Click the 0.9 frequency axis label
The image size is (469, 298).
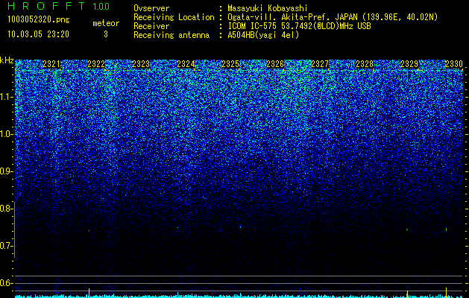6,171
